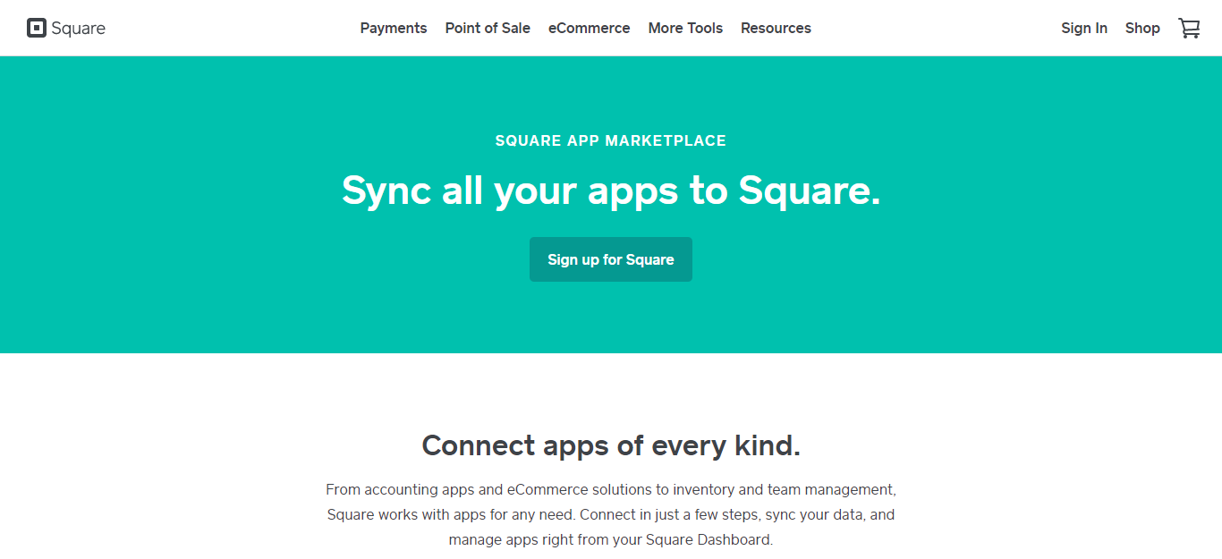The height and width of the screenshot is (559, 1222).
Task: Open the shopping cart icon
Action: [1189, 28]
